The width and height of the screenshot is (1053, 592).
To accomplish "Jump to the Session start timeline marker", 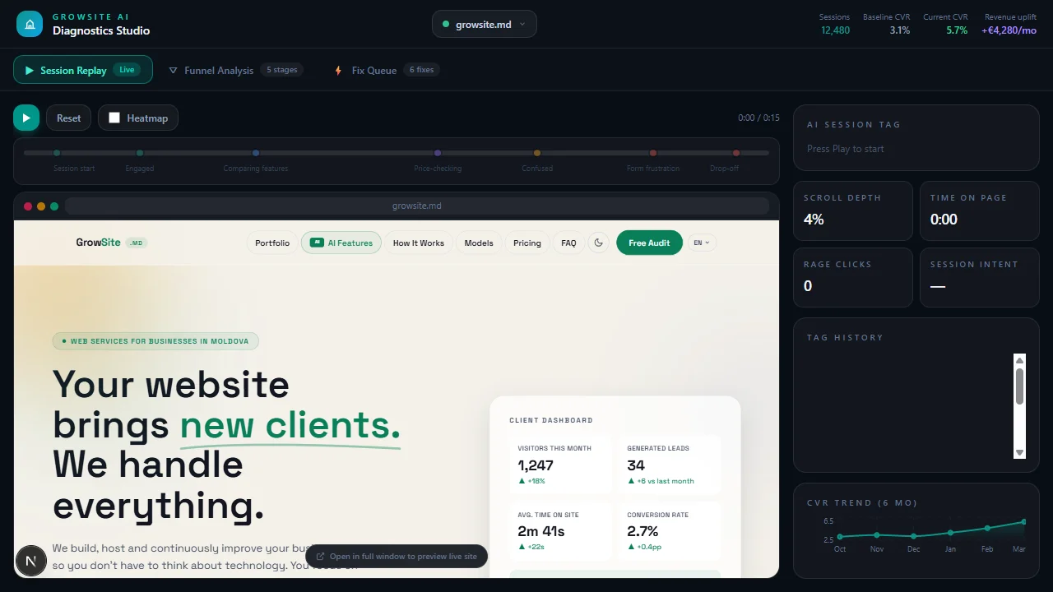I will pos(57,153).
